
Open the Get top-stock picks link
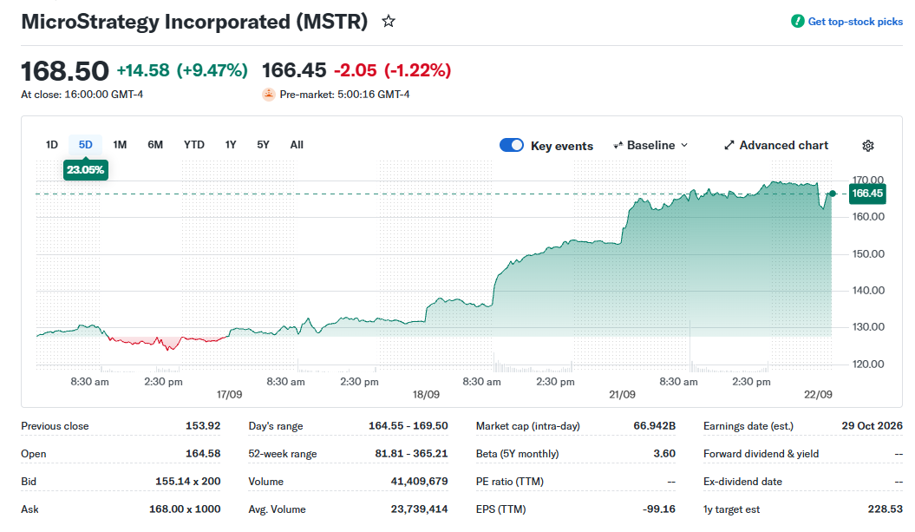(x=855, y=22)
